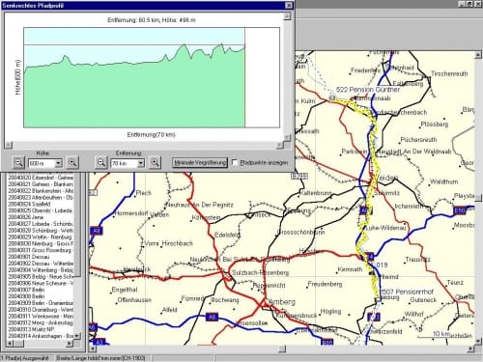
Task: Close the Senkrechtes Pfadprofil window
Action: [x=289, y=5]
